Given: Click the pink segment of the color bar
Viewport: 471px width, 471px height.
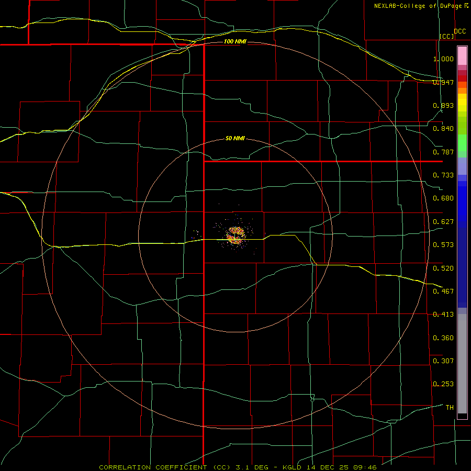Looking at the screenshot, I should 462,56.
